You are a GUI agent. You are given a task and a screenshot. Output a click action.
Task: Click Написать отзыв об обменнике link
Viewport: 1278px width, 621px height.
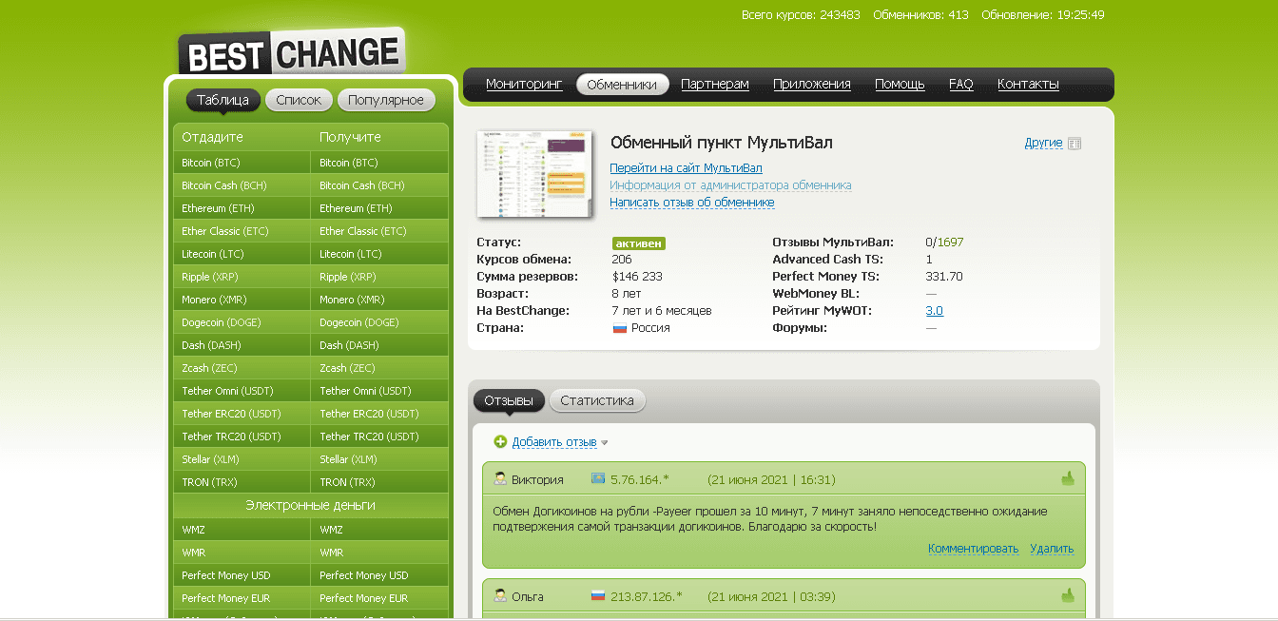(x=691, y=203)
